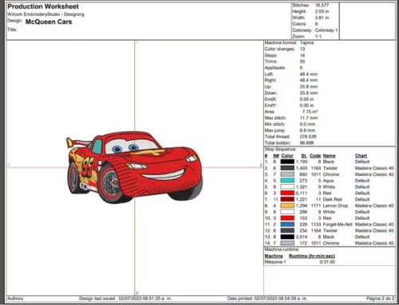Image resolution: width=399 pixels, height=305 pixels.
Task: Click the 'St.' column header
Action: (304, 156)
